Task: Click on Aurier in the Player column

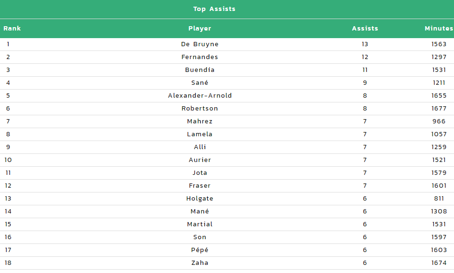Action: (200, 160)
